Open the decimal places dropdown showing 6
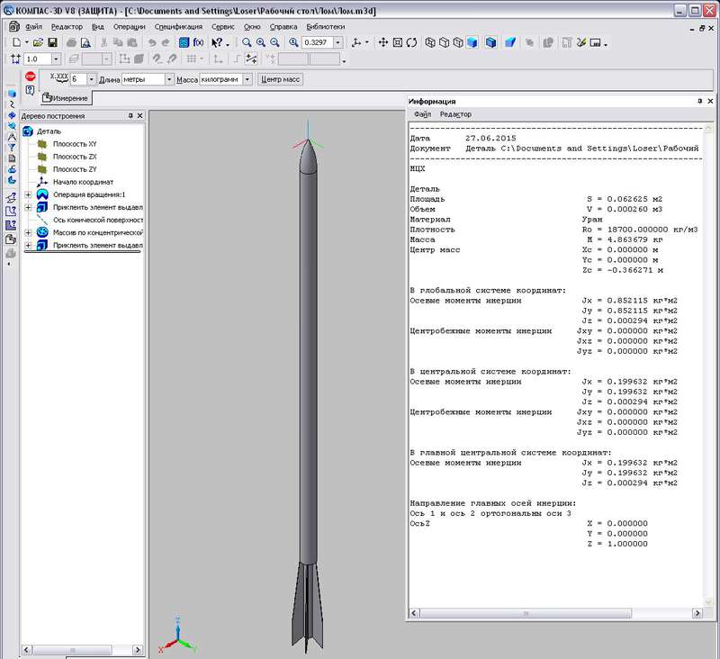The width and height of the screenshot is (720, 659). [91, 79]
